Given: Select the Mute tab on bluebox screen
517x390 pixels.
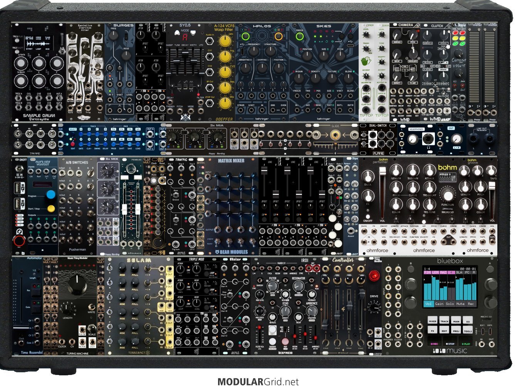Looking at the screenshot, I should [x=460, y=304].
